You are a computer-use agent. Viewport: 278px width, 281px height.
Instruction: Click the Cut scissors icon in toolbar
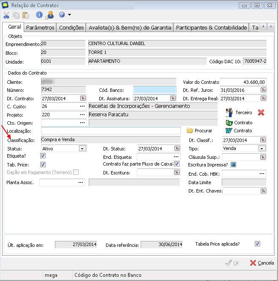pyautogui.click(x=6, y=15)
